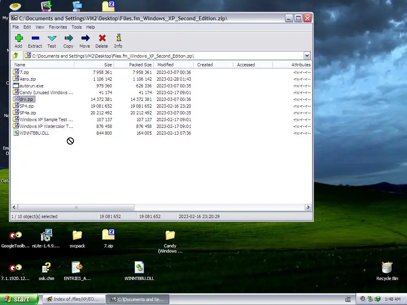The height and width of the screenshot is (305, 407).
Task: Expand the address path dropdown arrow
Action: [307, 56]
